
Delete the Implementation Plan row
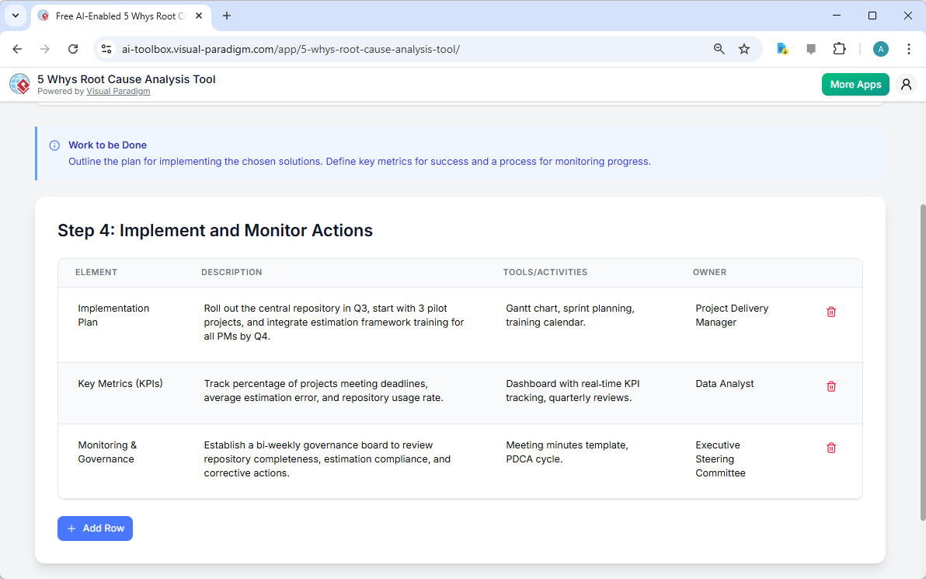tap(830, 312)
